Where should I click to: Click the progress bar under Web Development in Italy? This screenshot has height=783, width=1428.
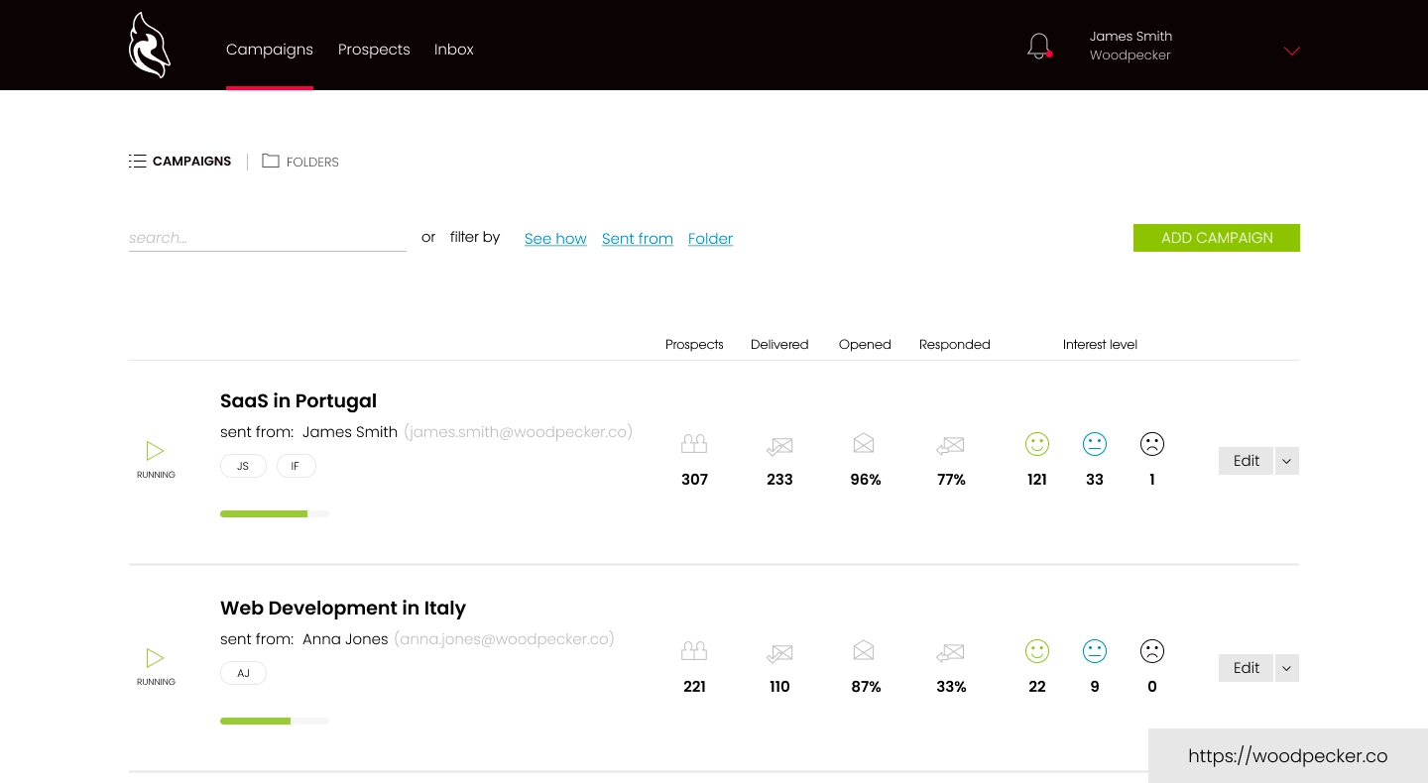coord(275,721)
